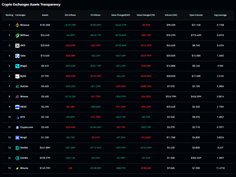Click the Bybit logo icon

click(x=17, y=76)
